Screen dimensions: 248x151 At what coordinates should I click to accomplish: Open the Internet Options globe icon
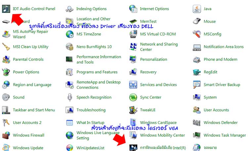pos(133,9)
